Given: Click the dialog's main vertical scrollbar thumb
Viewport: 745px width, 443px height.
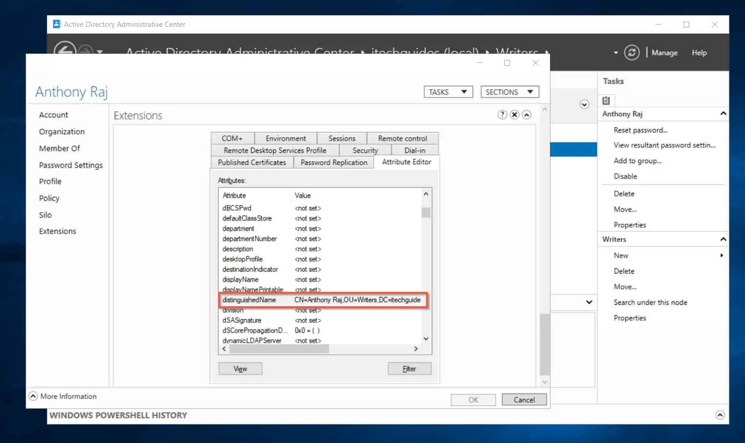Looking at the screenshot, I should click(x=544, y=344).
